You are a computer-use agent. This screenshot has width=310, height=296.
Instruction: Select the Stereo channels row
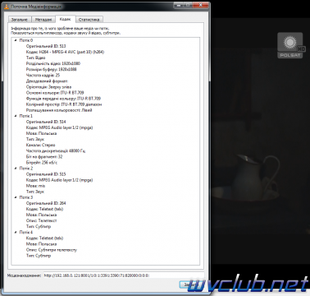[x=40, y=145]
